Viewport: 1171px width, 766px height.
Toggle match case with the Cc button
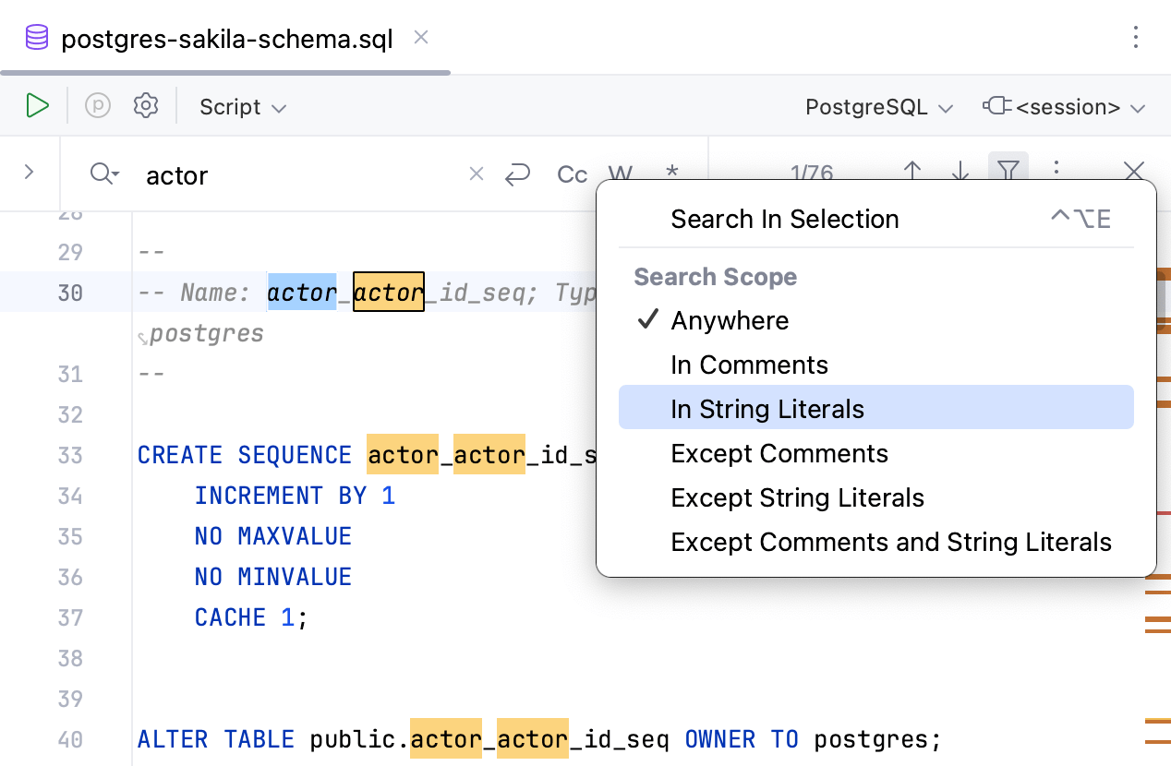point(572,174)
